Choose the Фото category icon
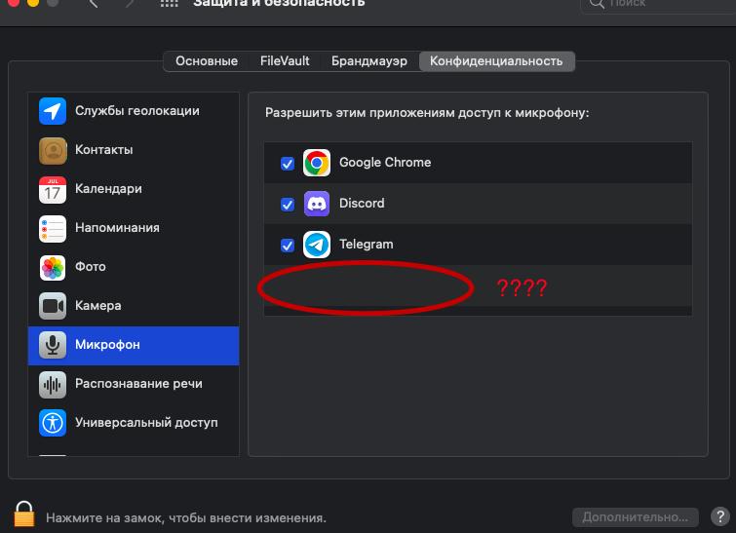Screen dimensions: 736x533 (53, 267)
